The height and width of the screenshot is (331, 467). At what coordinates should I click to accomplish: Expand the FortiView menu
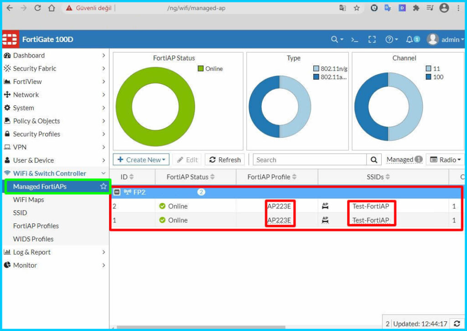[55, 82]
